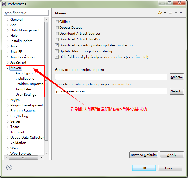Select Archetypes under Maven
Screen dimensions: 188x178
(24, 73)
